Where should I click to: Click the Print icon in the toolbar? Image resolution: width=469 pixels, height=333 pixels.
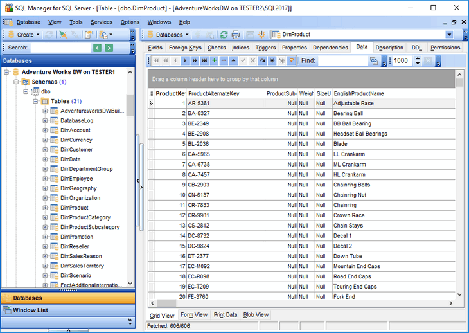pyautogui.click(x=236, y=35)
